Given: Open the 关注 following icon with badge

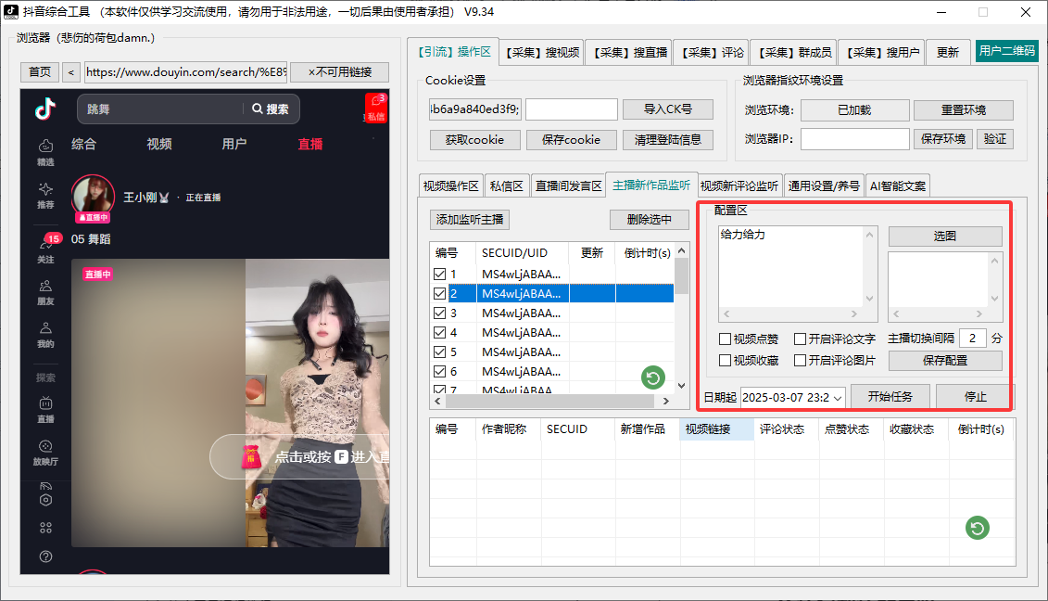Looking at the screenshot, I should coord(45,249).
